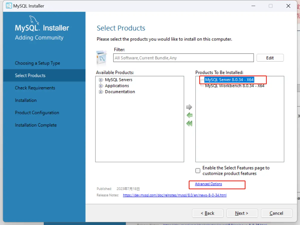Image resolution: width=300 pixels, height=225 pixels.
Task: Open the Installation Complete step
Action: [x=36, y=125]
